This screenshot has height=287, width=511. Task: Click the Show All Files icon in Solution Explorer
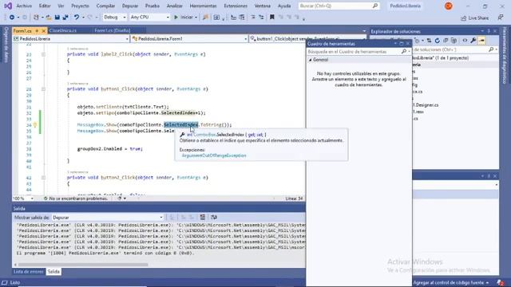(x=454, y=41)
